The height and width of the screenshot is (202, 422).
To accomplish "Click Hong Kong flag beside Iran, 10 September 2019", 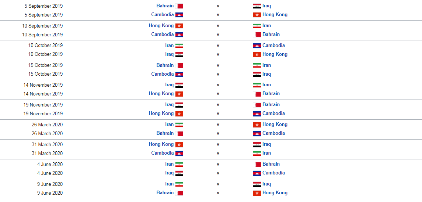I will (x=179, y=26).
